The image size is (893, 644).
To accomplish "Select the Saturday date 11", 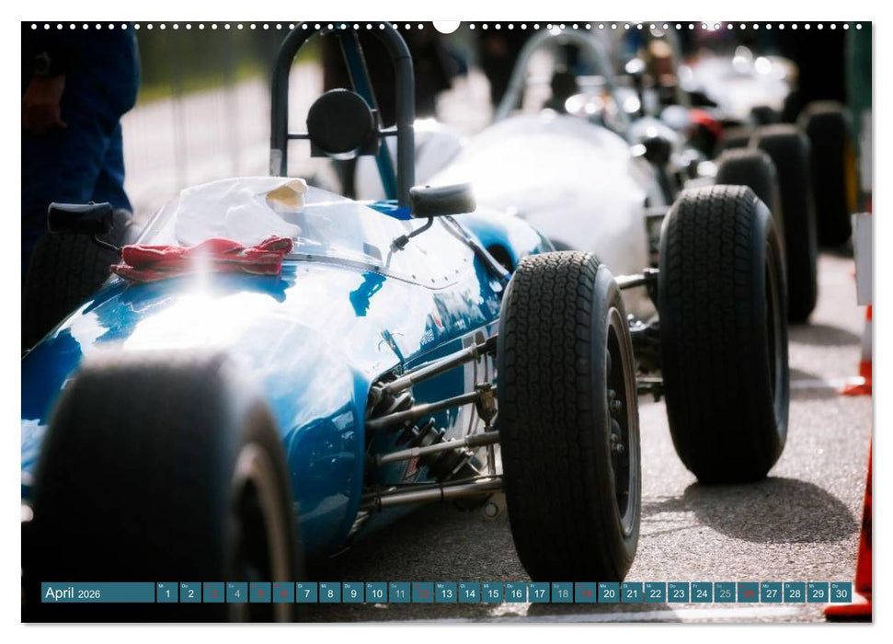I will pos(398,594).
